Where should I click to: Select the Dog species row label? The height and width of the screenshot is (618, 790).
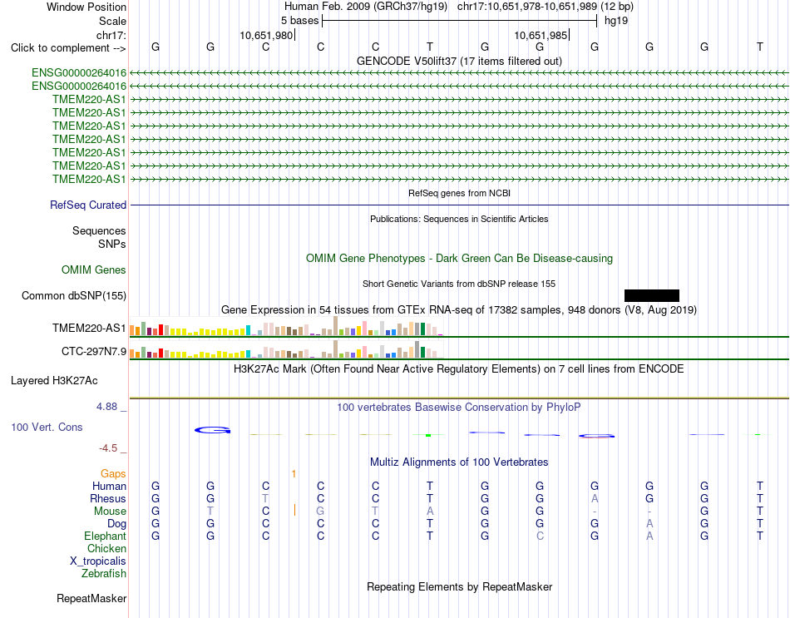point(117,524)
